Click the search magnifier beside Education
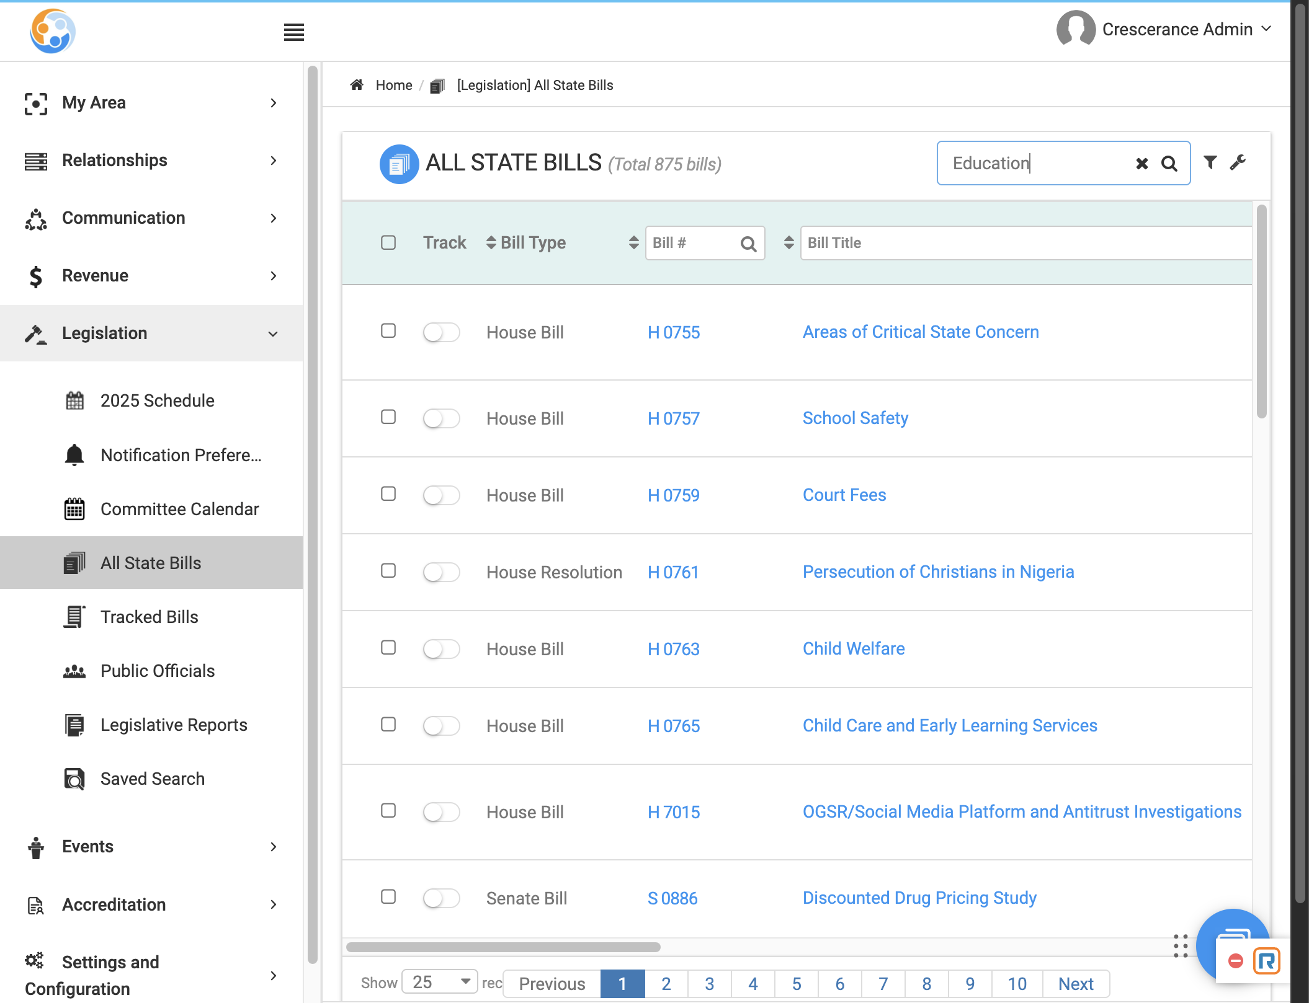This screenshot has height=1003, width=1309. pyautogui.click(x=1169, y=164)
